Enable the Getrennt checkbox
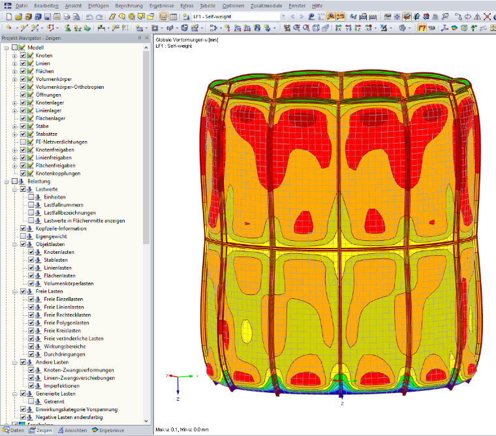The image size is (496, 436). click(x=31, y=401)
